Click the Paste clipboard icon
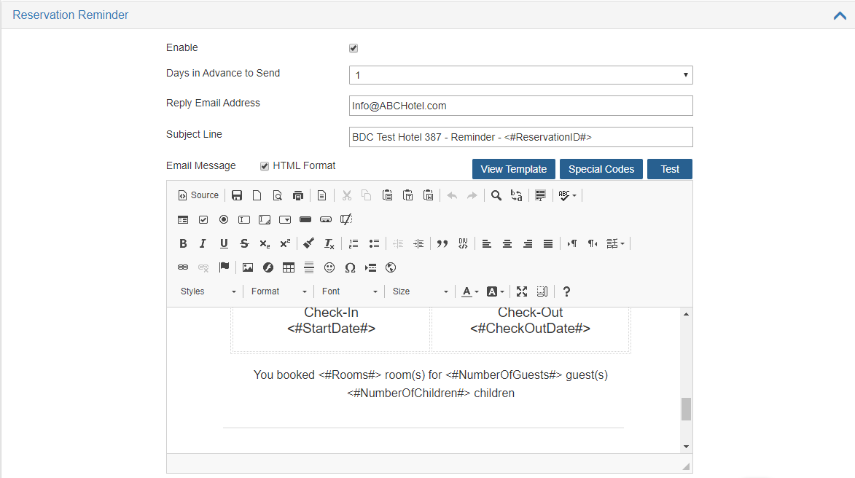Screen dimensions: 855x478 click(387, 195)
